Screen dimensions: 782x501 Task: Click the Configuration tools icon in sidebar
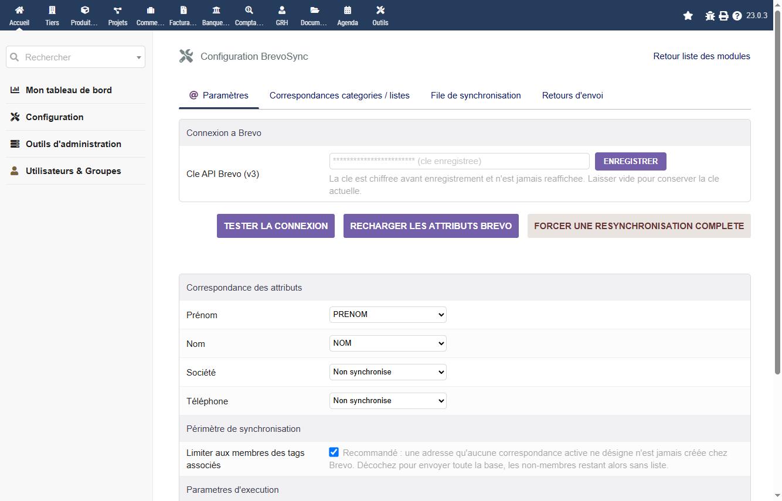[x=15, y=117]
